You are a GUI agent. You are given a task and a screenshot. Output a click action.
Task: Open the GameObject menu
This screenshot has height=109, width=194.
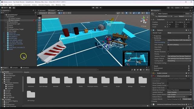click(18, 5)
